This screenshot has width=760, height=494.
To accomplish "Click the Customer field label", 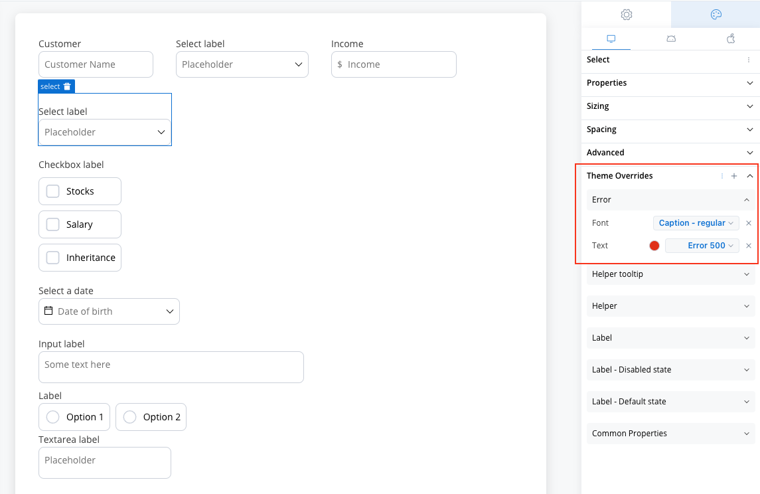I will 60,44.
